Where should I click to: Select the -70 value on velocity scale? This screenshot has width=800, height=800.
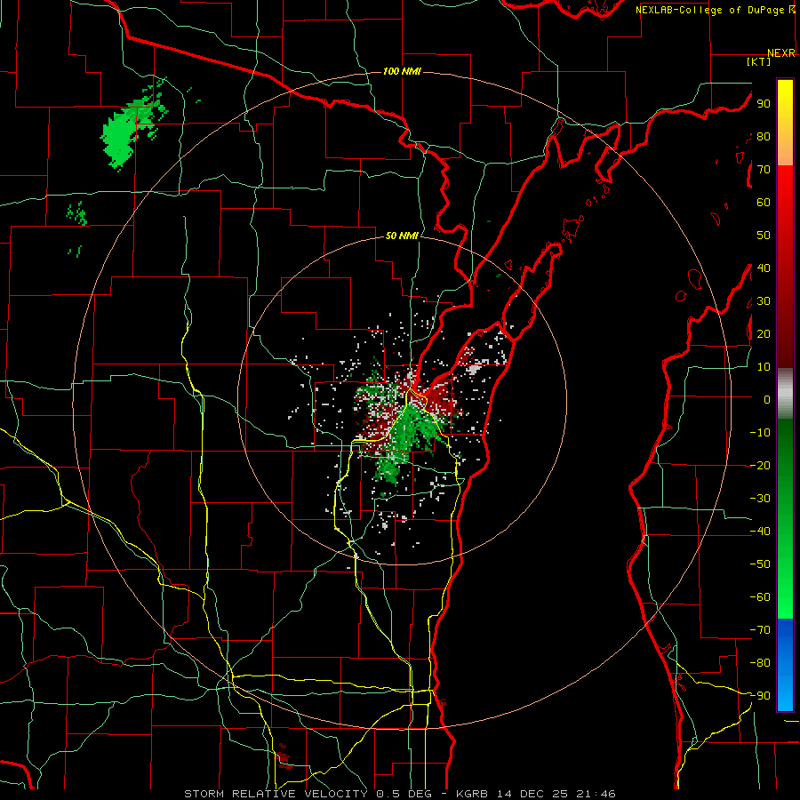pyautogui.click(x=760, y=630)
